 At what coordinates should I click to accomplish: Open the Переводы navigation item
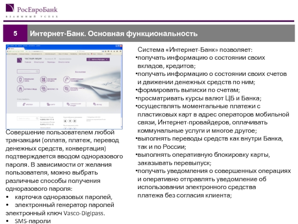coord(51,62)
